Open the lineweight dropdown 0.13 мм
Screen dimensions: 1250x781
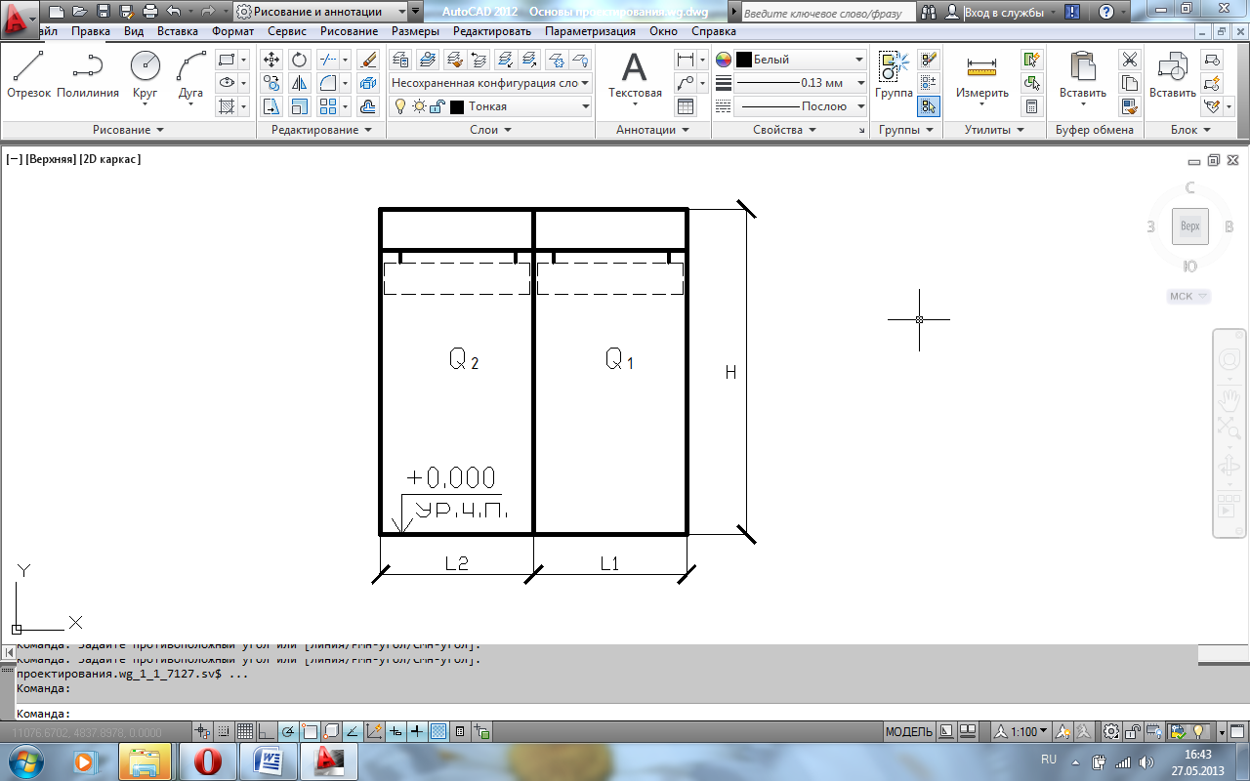coord(801,83)
